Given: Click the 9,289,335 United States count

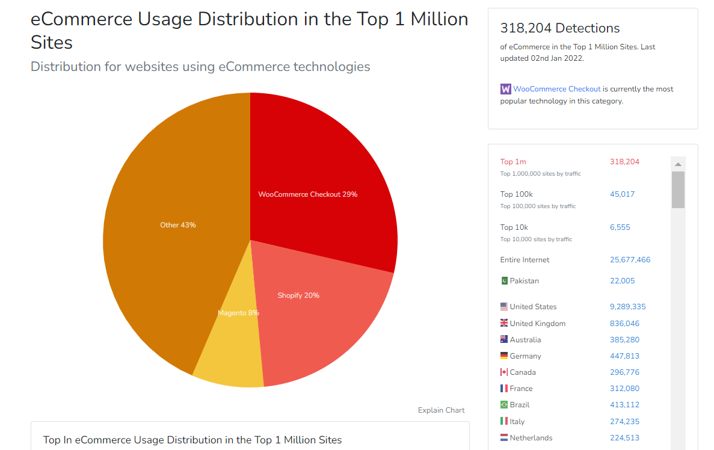Looking at the screenshot, I should (x=627, y=307).
